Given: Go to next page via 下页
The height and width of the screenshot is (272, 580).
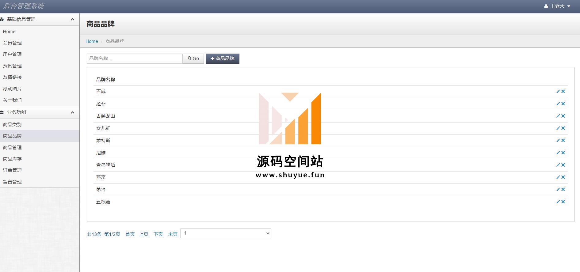Looking at the screenshot, I should 158,234.
